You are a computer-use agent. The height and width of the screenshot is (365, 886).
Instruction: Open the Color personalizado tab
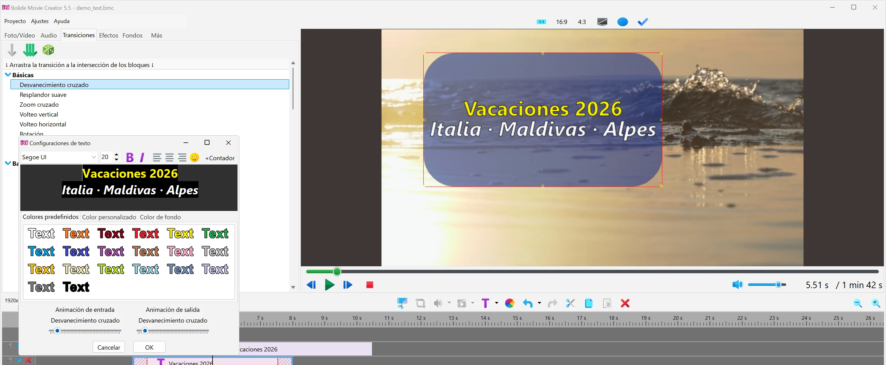(x=109, y=217)
